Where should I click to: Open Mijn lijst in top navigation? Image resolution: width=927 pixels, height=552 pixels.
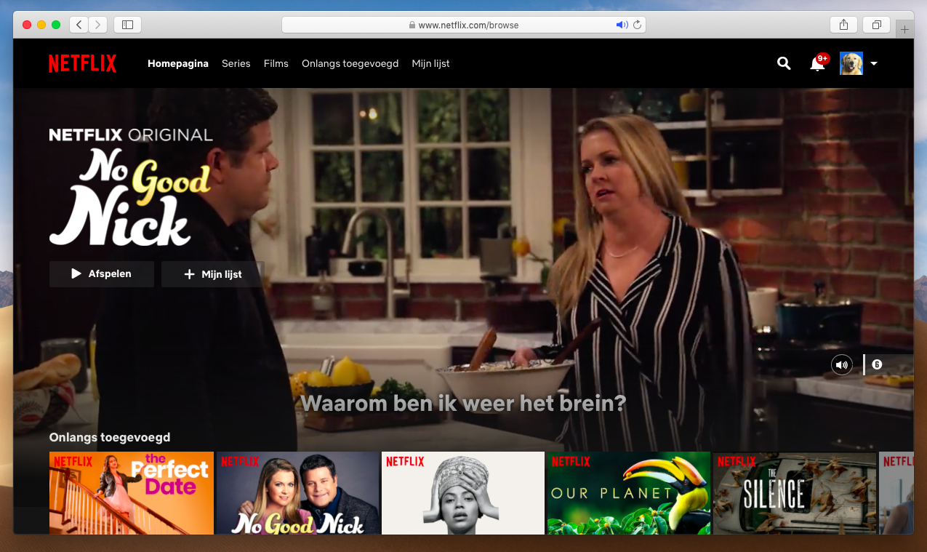[430, 64]
